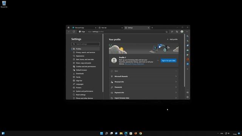The image size is (242, 136).
Task: Click the Add profile button
Action: (172, 39)
